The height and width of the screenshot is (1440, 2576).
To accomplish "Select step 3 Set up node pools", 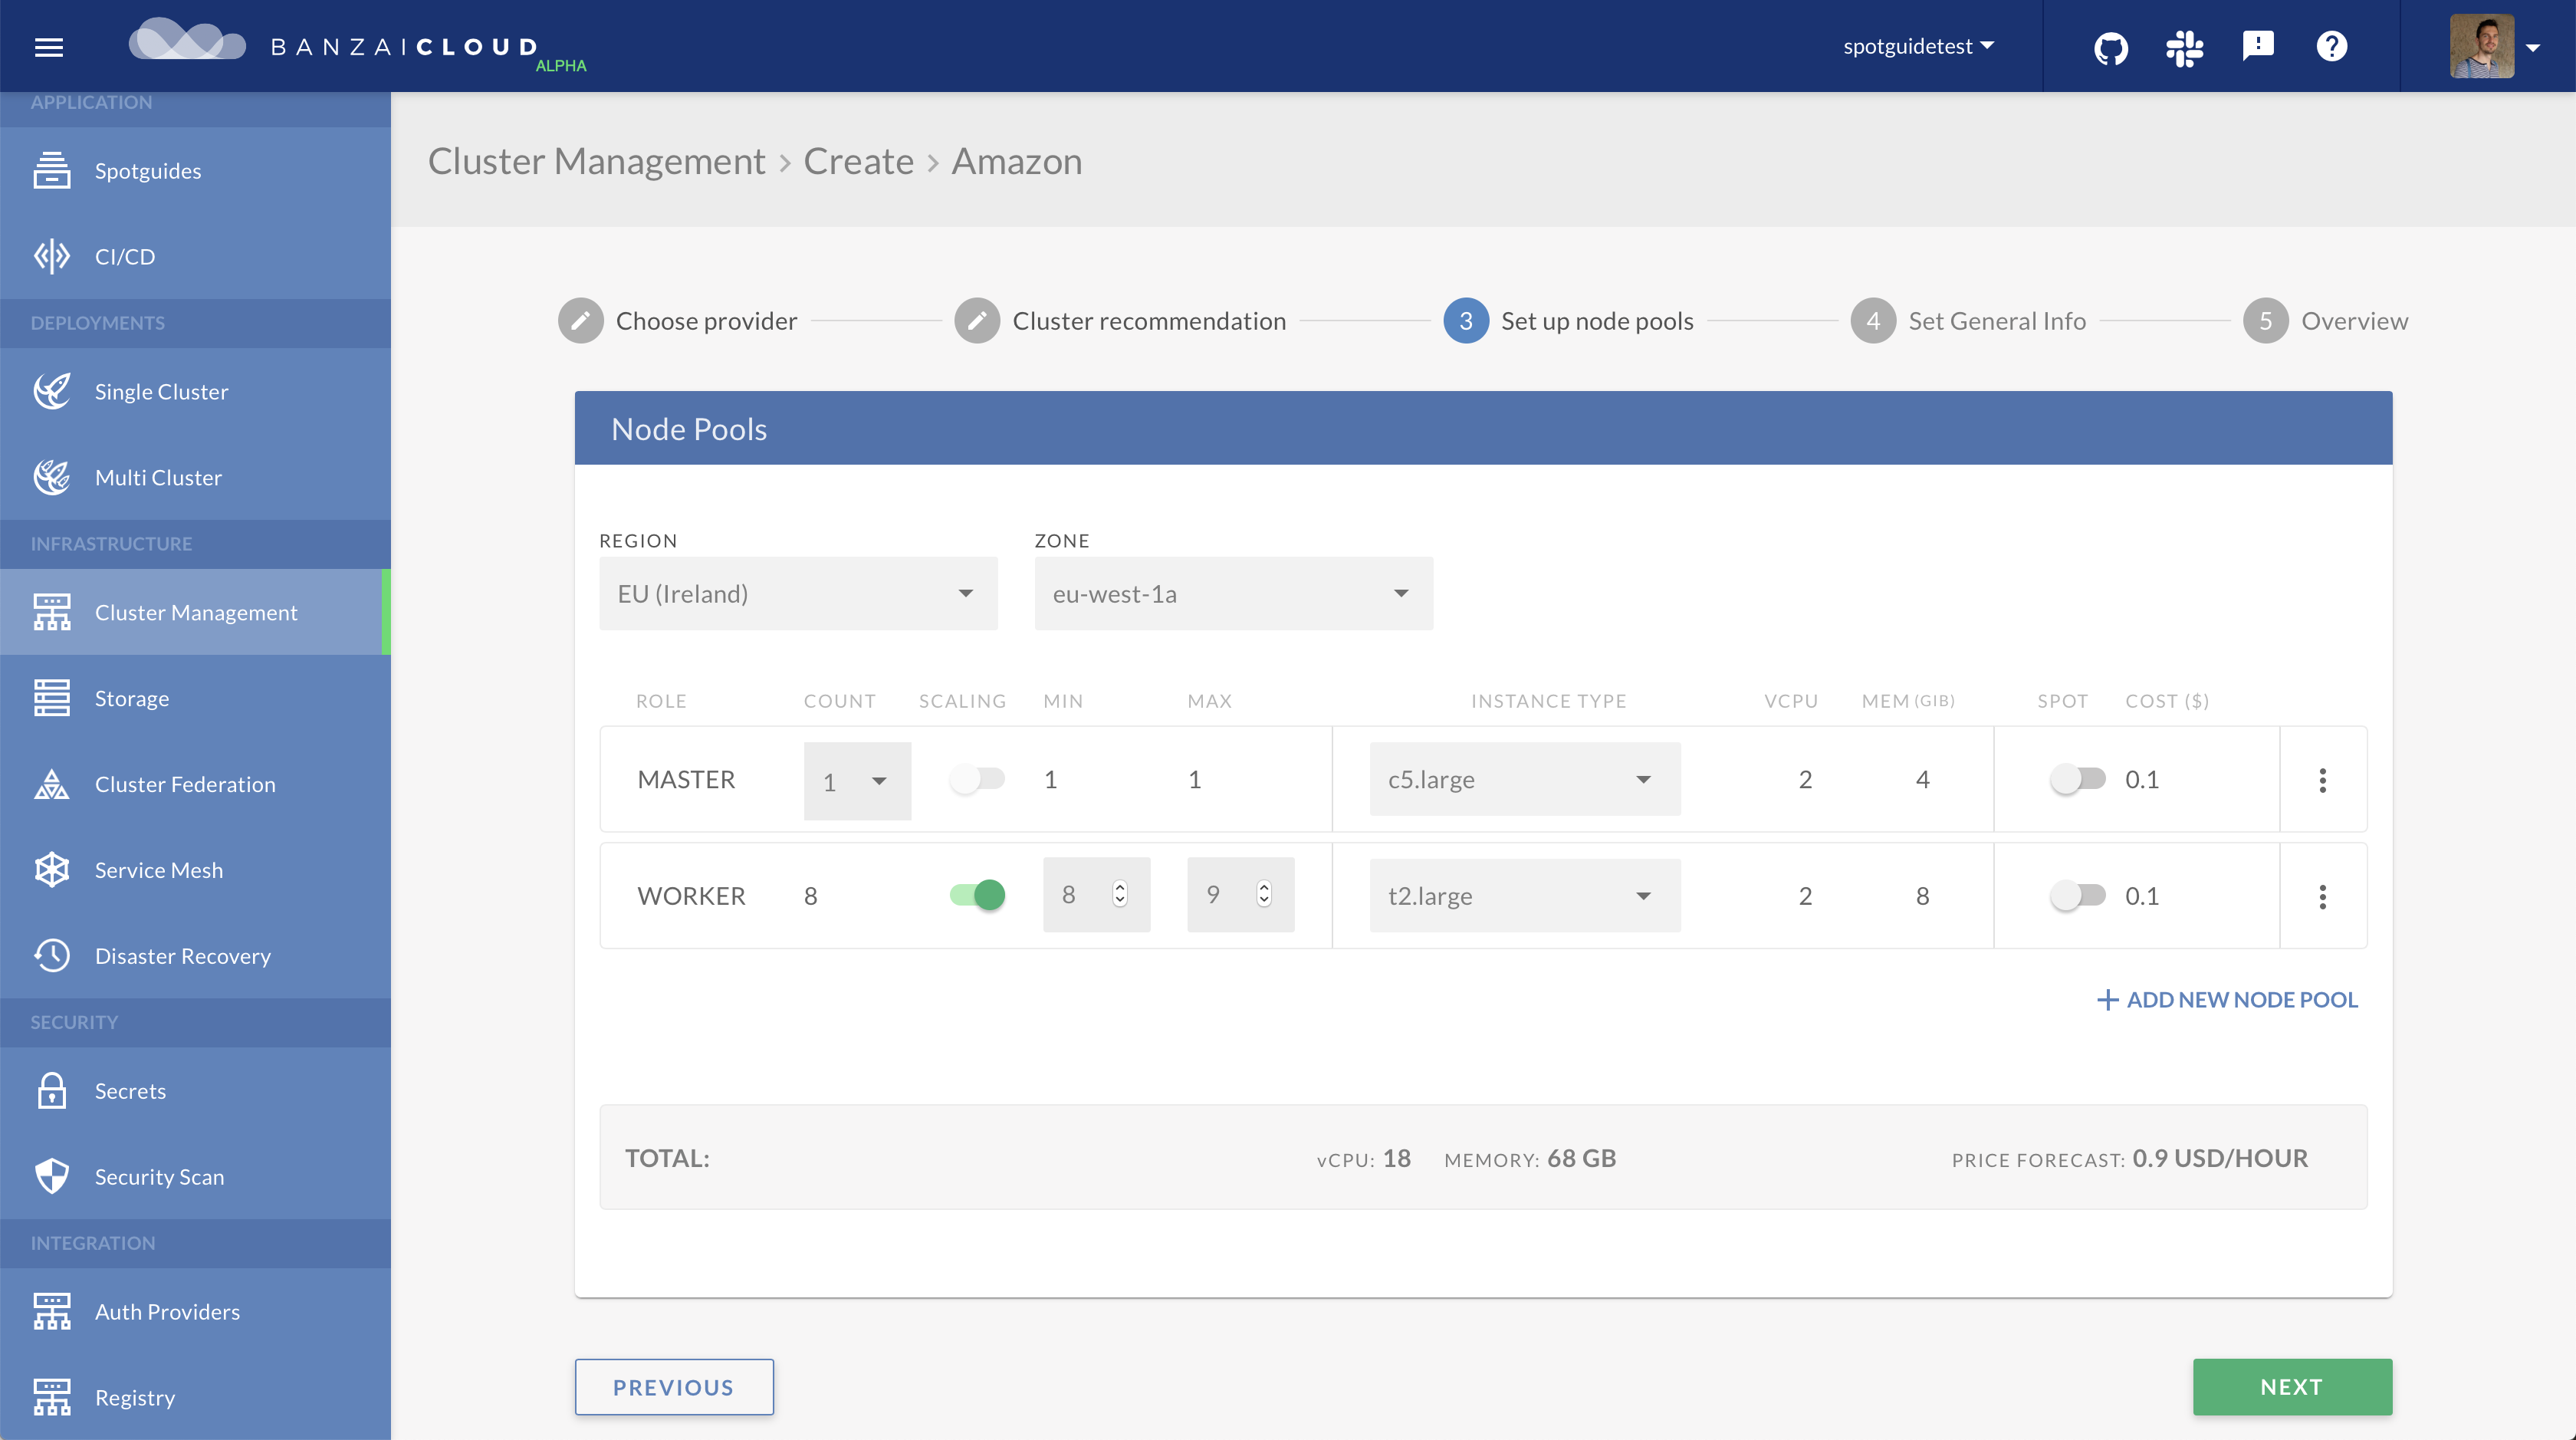I will point(1568,321).
